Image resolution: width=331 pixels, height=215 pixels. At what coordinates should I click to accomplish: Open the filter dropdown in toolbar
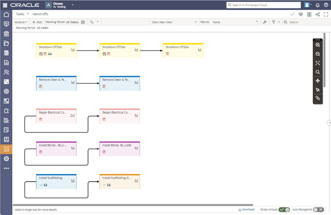pos(275,22)
